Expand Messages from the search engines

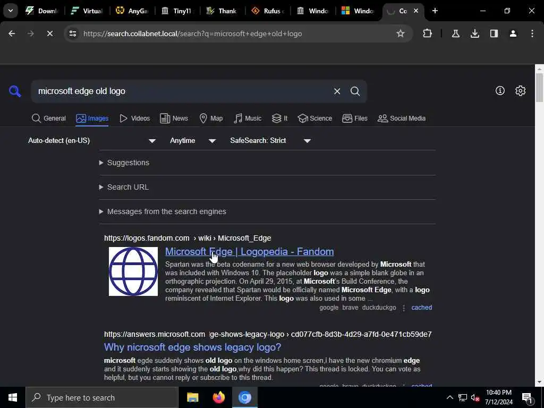coord(163,211)
